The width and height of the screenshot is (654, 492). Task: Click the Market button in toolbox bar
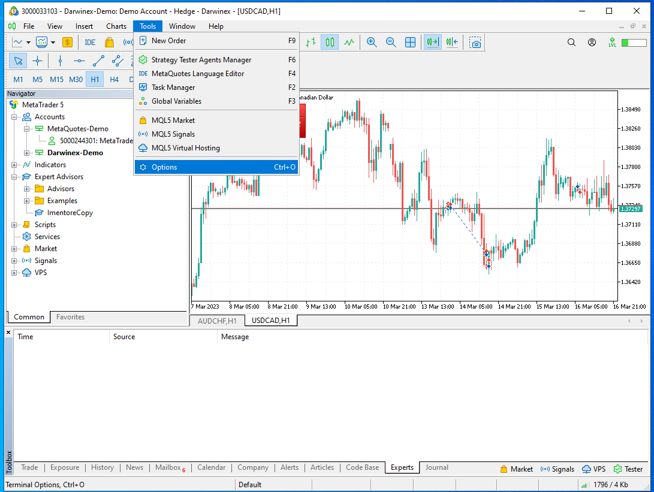click(x=516, y=469)
